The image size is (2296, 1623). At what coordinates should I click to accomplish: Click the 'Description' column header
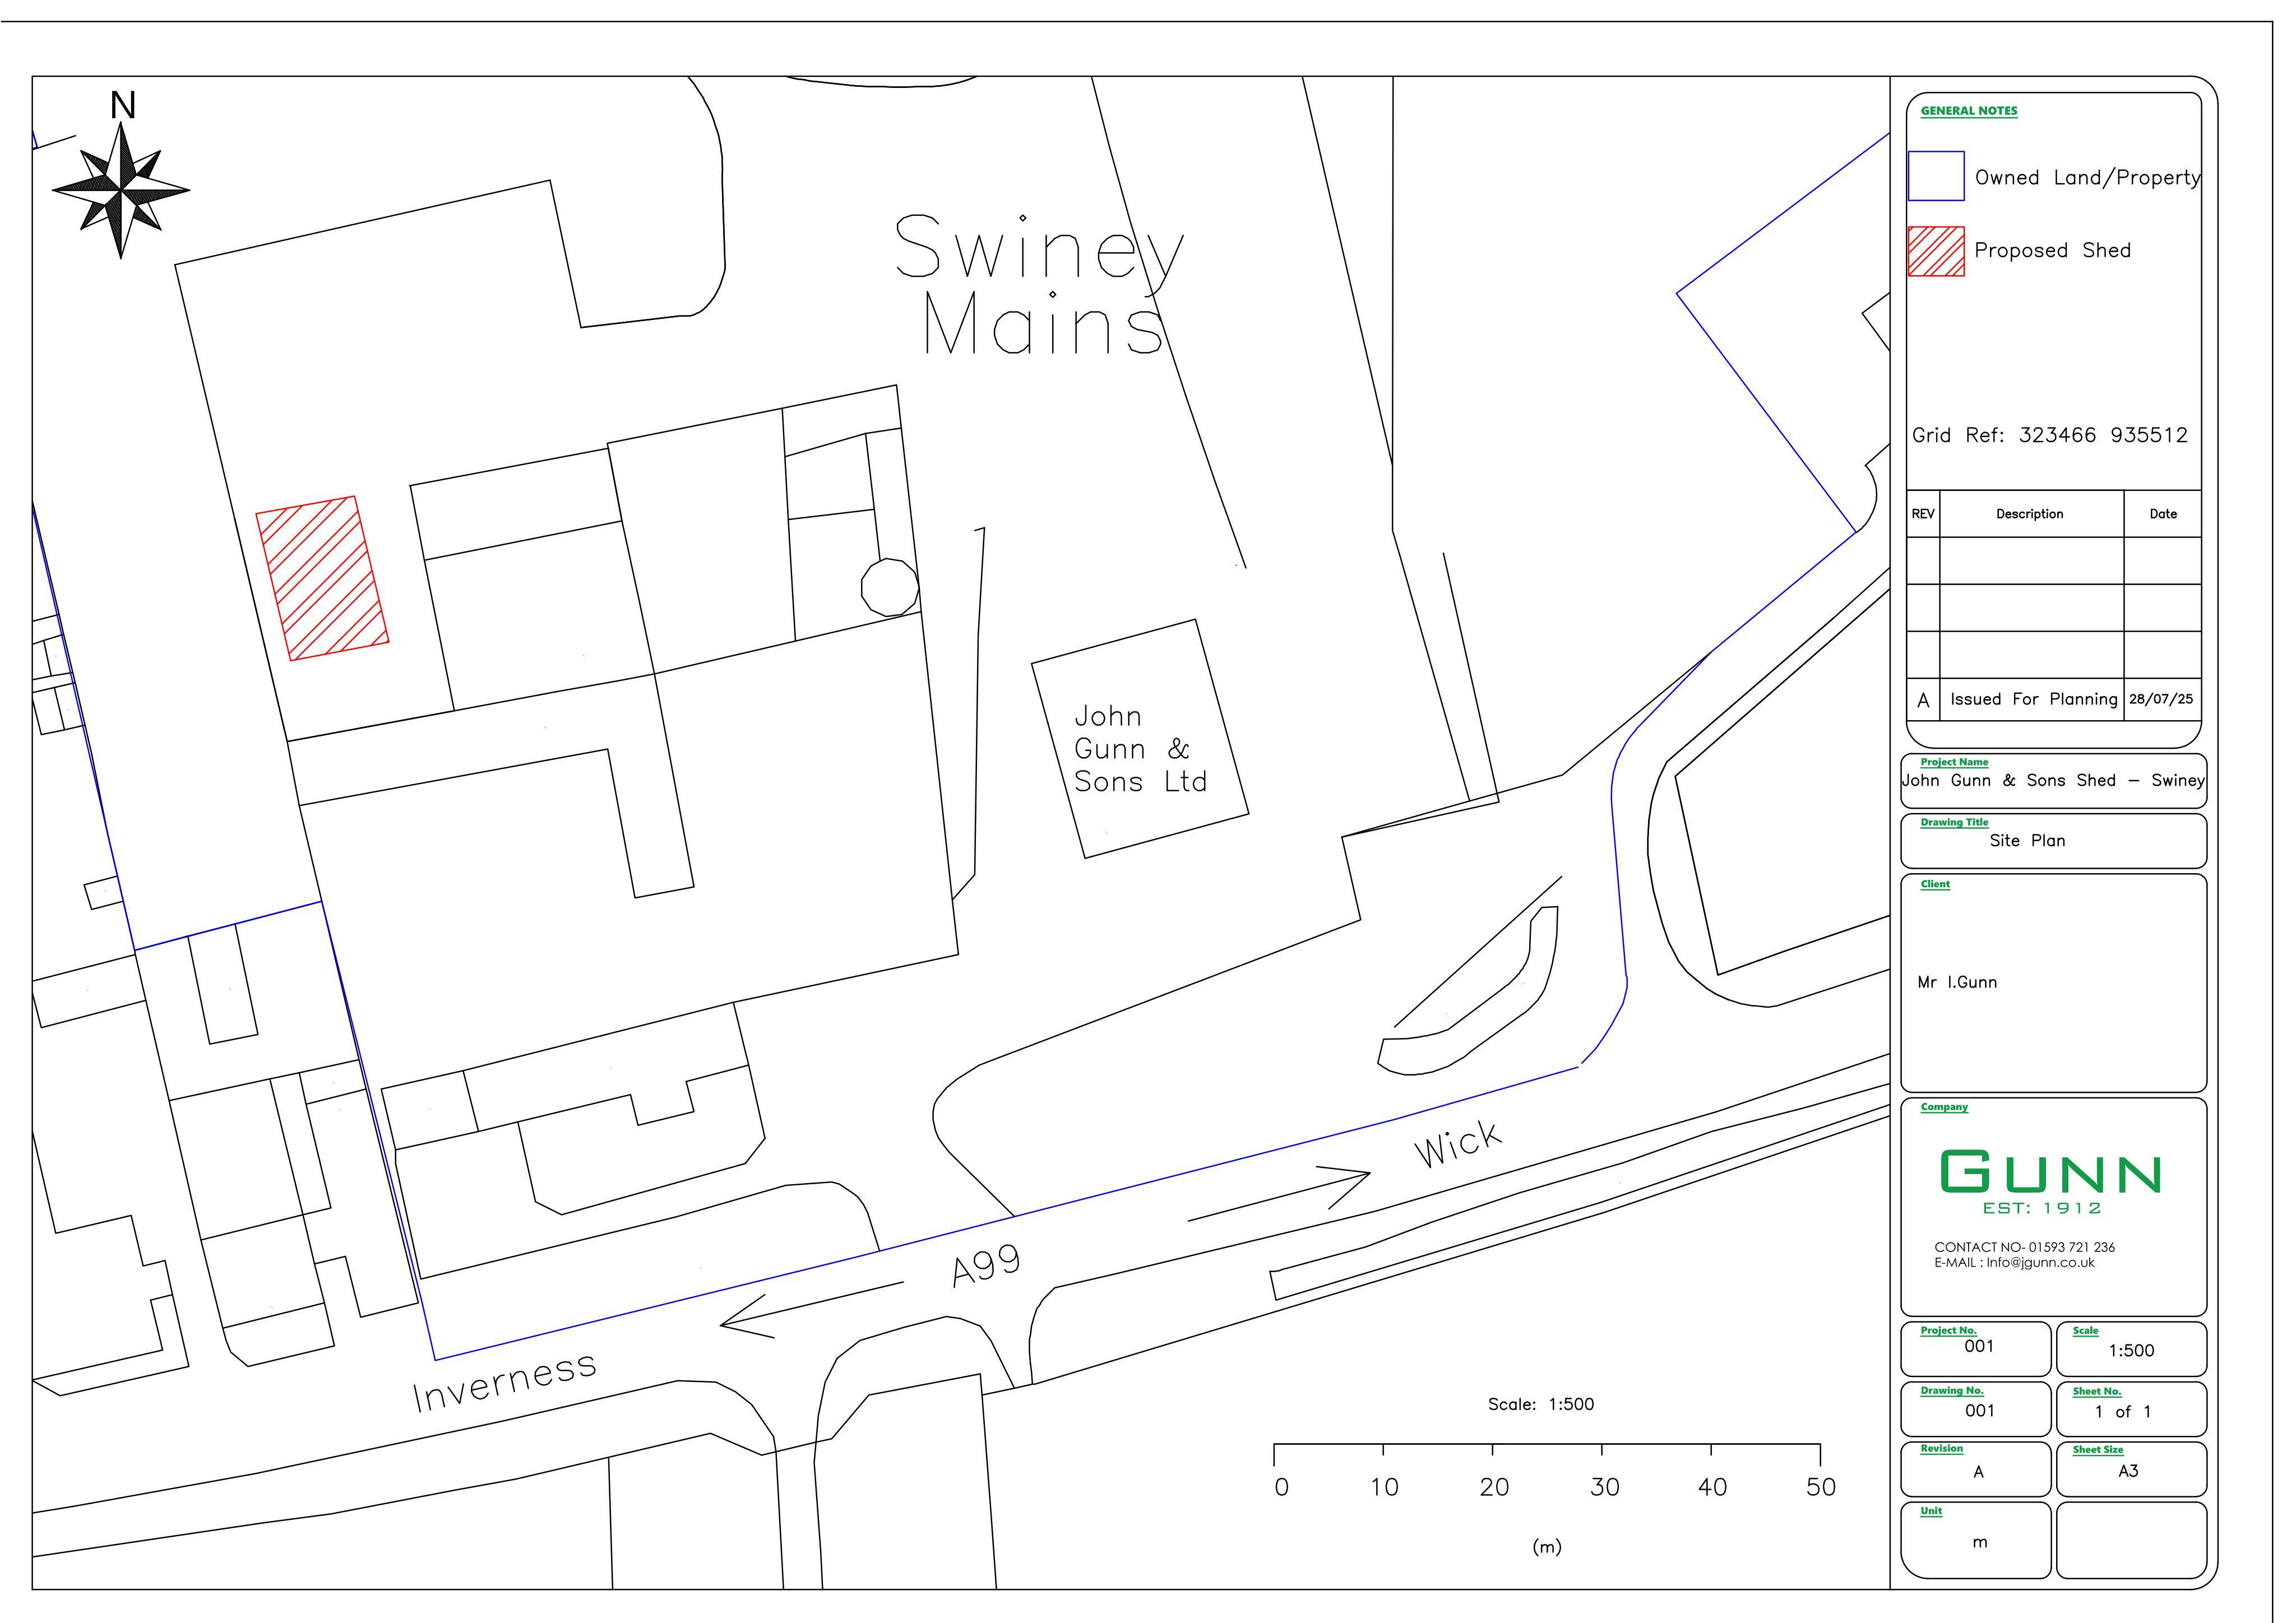[x=2030, y=514]
